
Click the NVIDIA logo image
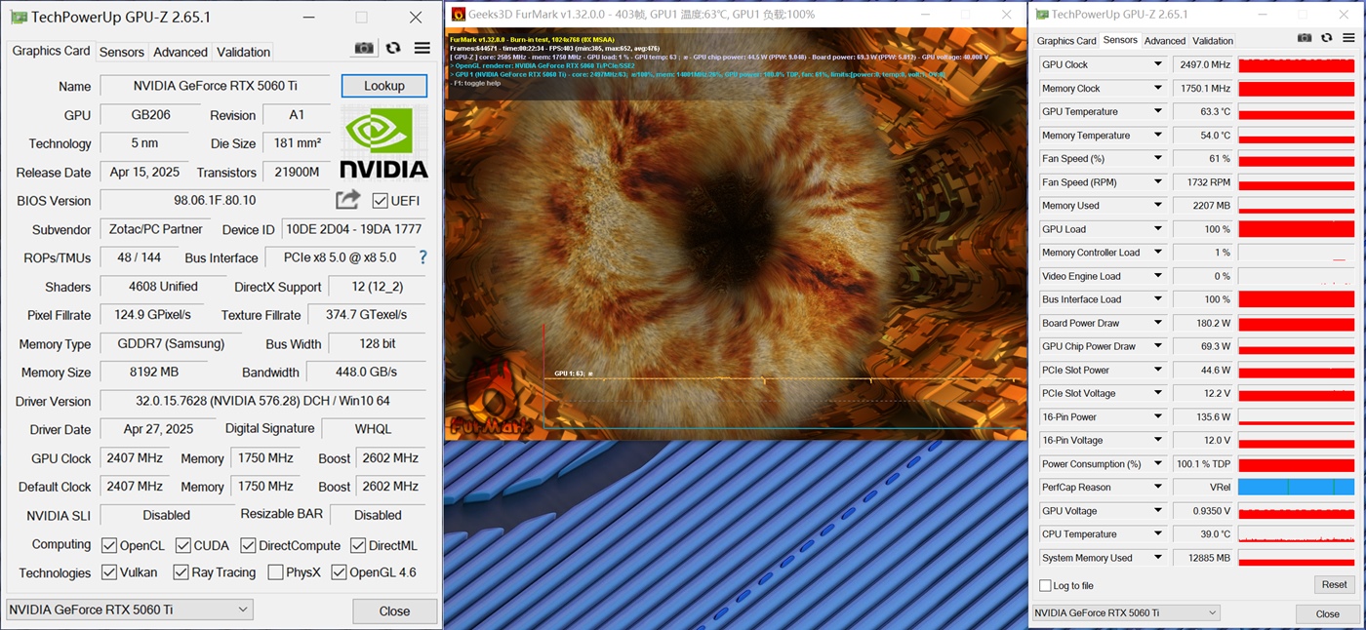(x=384, y=142)
